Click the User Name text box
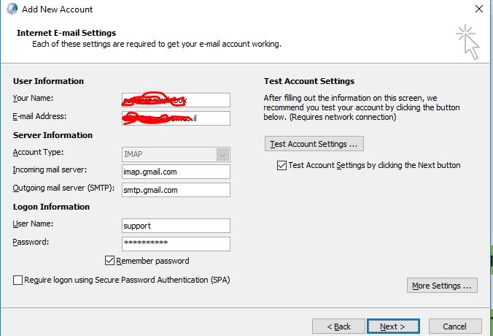 (176, 226)
